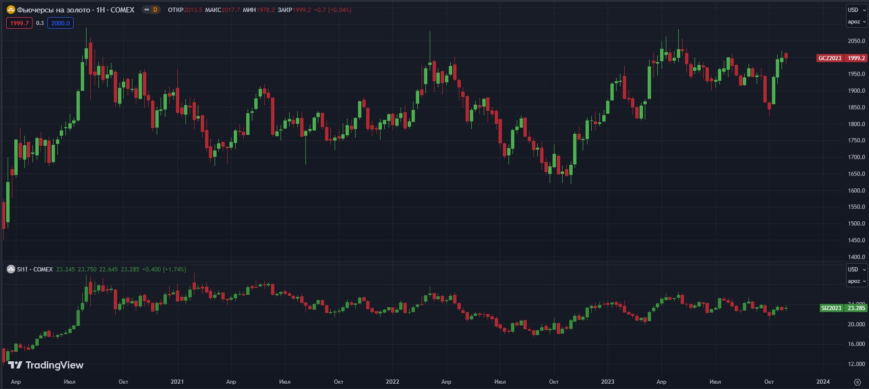This screenshot has width=869, height=389.
Task: Click the 2021 label on the time axis
Action: [177, 381]
